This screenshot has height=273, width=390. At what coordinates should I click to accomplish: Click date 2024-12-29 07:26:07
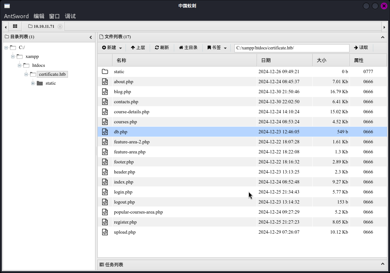coord(279,232)
